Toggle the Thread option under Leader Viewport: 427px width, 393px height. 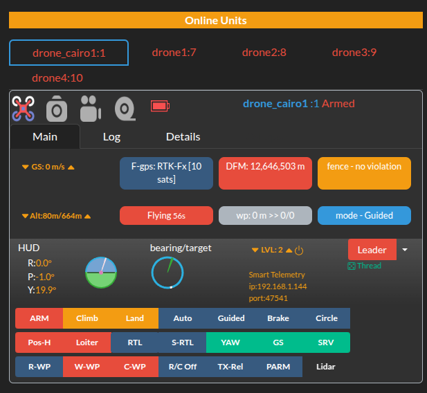(364, 266)
